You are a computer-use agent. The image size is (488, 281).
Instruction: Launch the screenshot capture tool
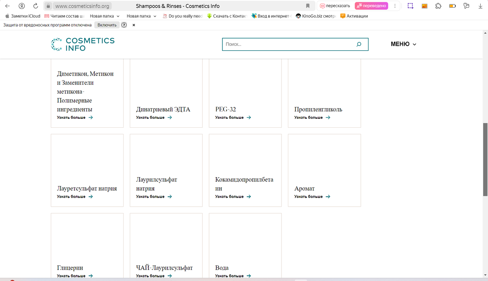tap(410, 5)
